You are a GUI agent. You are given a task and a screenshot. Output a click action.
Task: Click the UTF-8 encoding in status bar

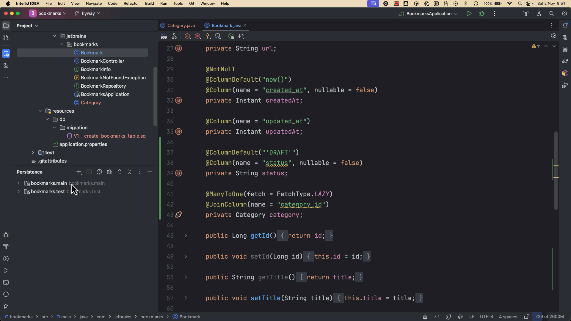pyautogui.click(x=486, y=317)
